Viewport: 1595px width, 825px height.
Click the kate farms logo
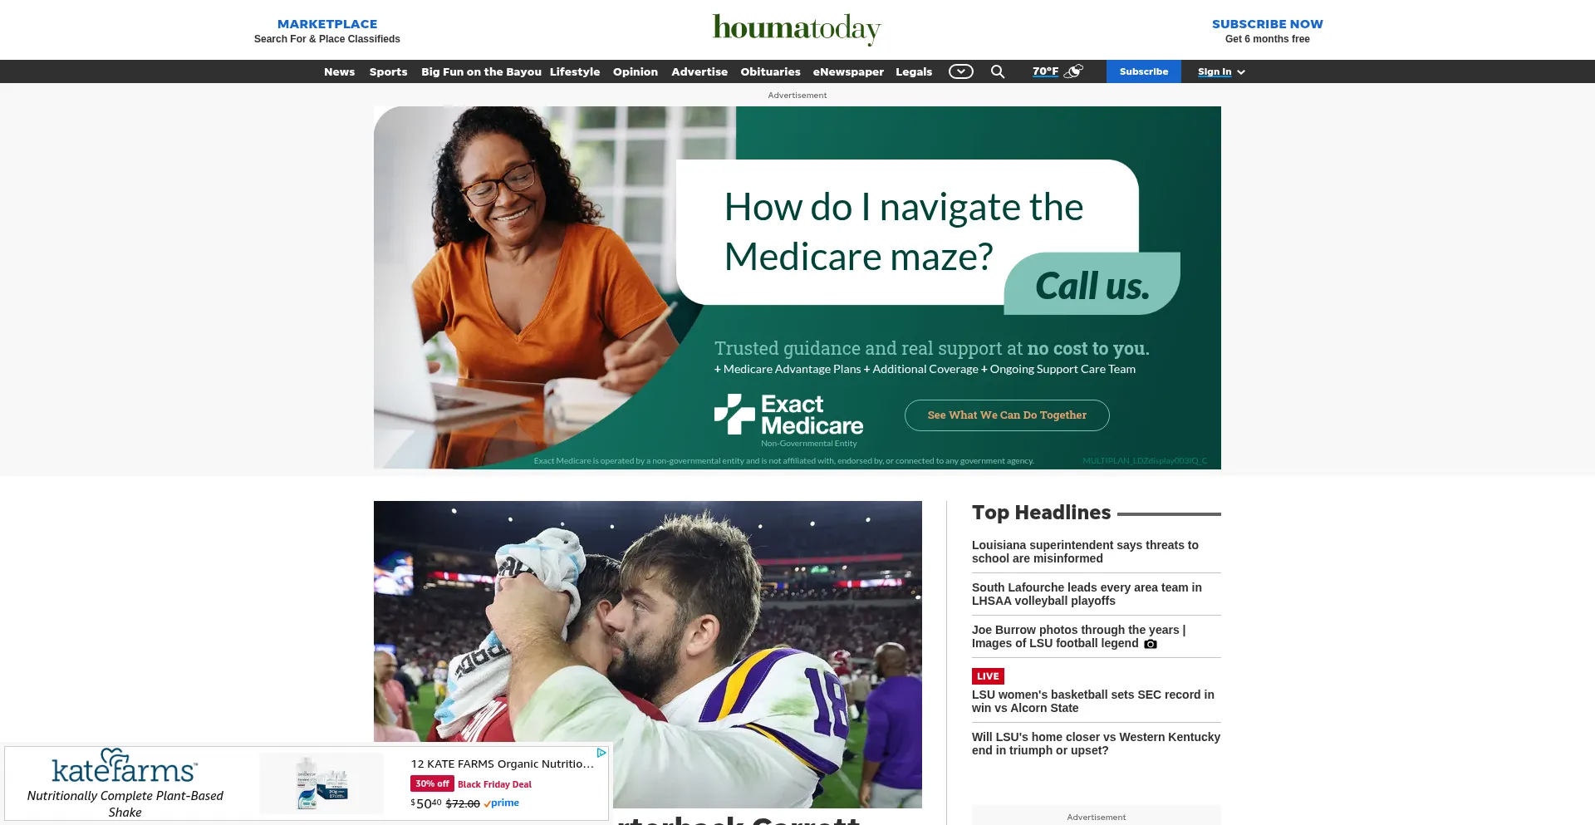pyautogui.click(x=125, y=766)
